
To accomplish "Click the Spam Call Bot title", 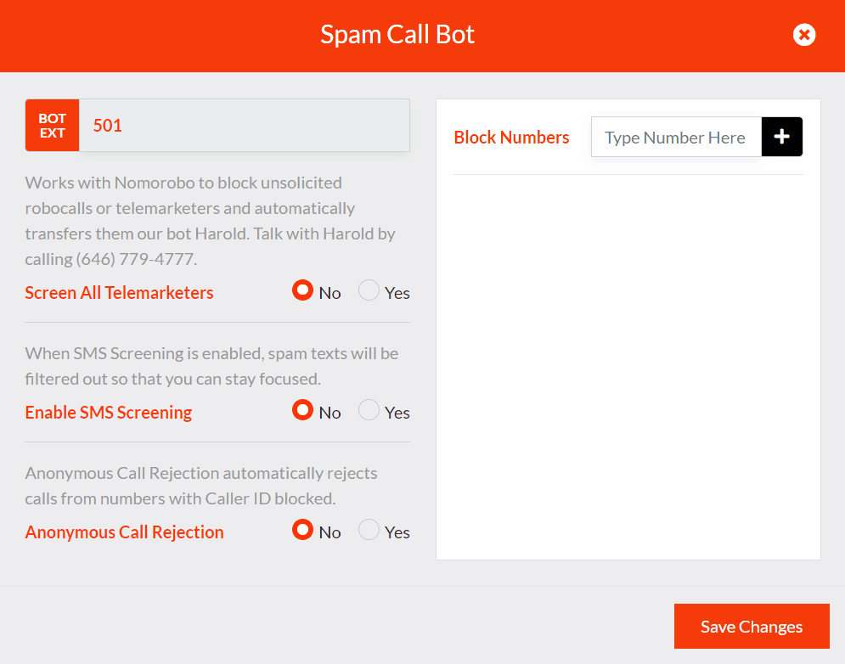I will 397,35.
